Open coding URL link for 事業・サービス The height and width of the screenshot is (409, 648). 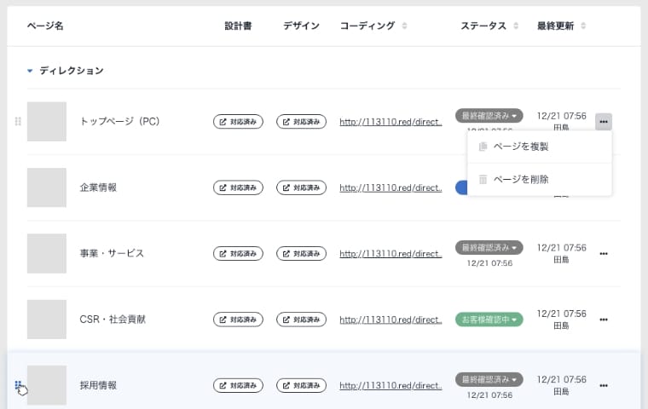coord(391,254)
